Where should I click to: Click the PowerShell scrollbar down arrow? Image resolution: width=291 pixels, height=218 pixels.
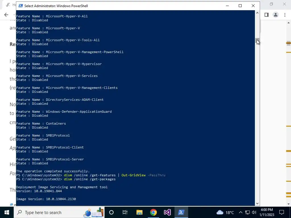[257, 204]
